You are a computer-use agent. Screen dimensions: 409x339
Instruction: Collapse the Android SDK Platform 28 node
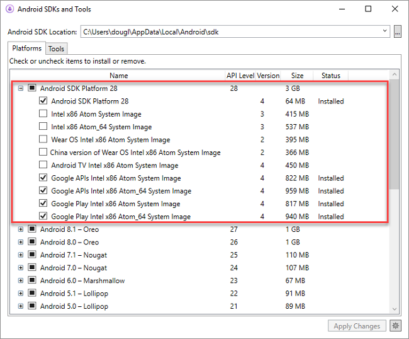tap(21, 88)
